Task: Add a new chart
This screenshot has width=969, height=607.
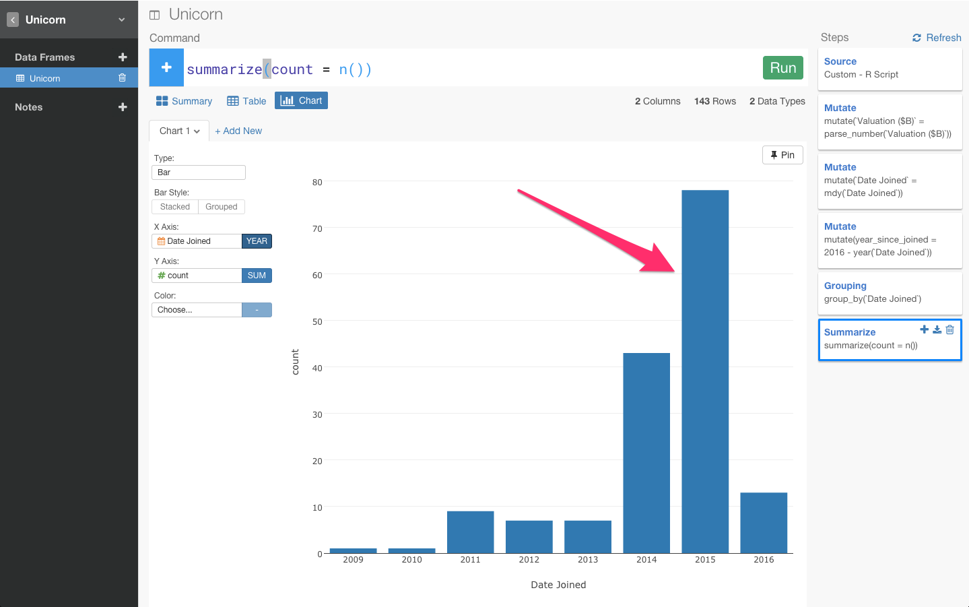Action: [238, 131]
